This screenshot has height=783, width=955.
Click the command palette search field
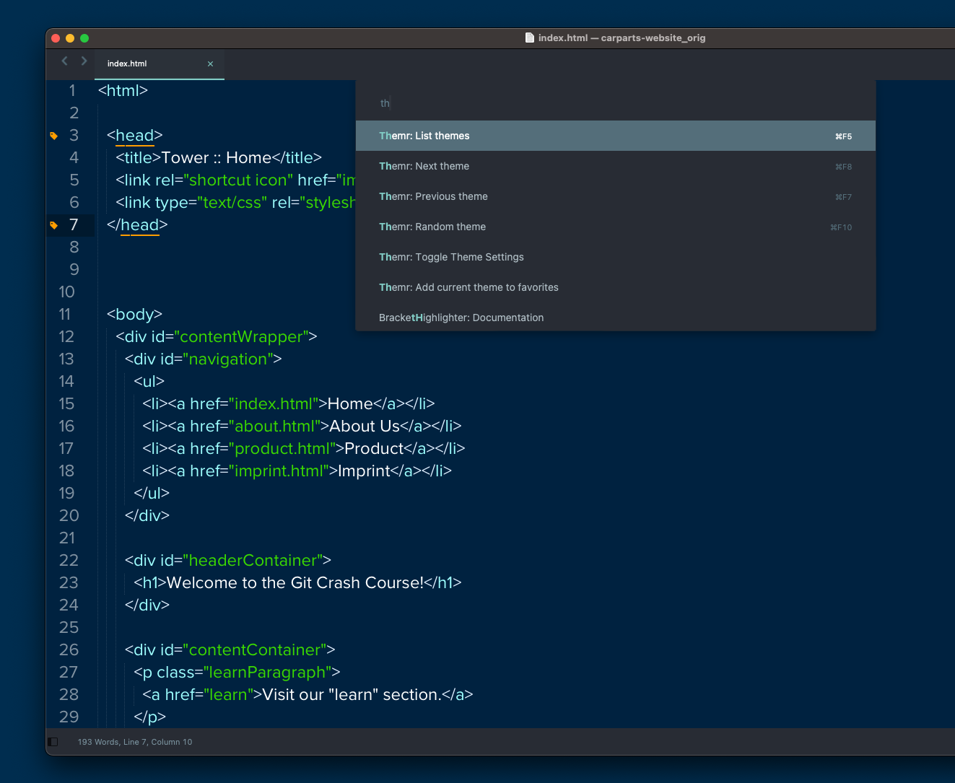tap(615, 102)
